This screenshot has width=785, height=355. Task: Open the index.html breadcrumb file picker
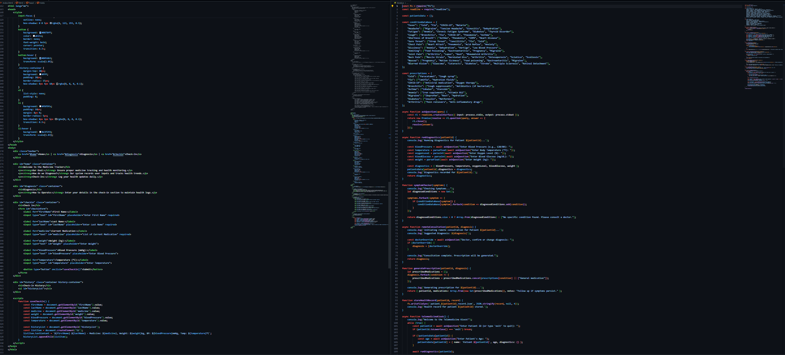coord(7,3)
